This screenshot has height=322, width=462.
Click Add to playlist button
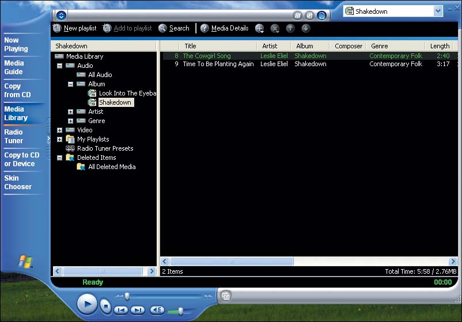127,28
